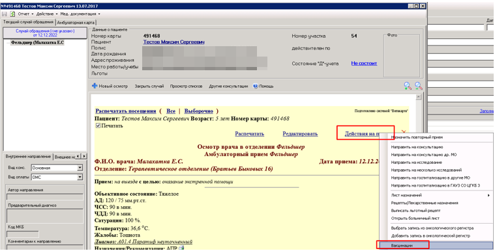
Task: Select the Внешнее направление tab
Action: coord(65,157)
